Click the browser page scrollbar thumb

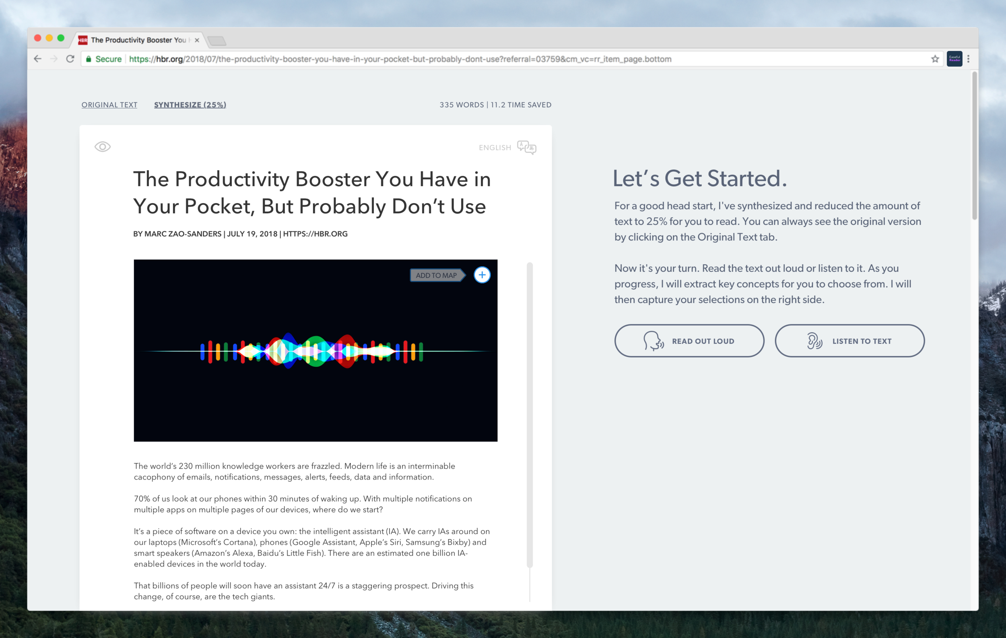coord(974,146)
